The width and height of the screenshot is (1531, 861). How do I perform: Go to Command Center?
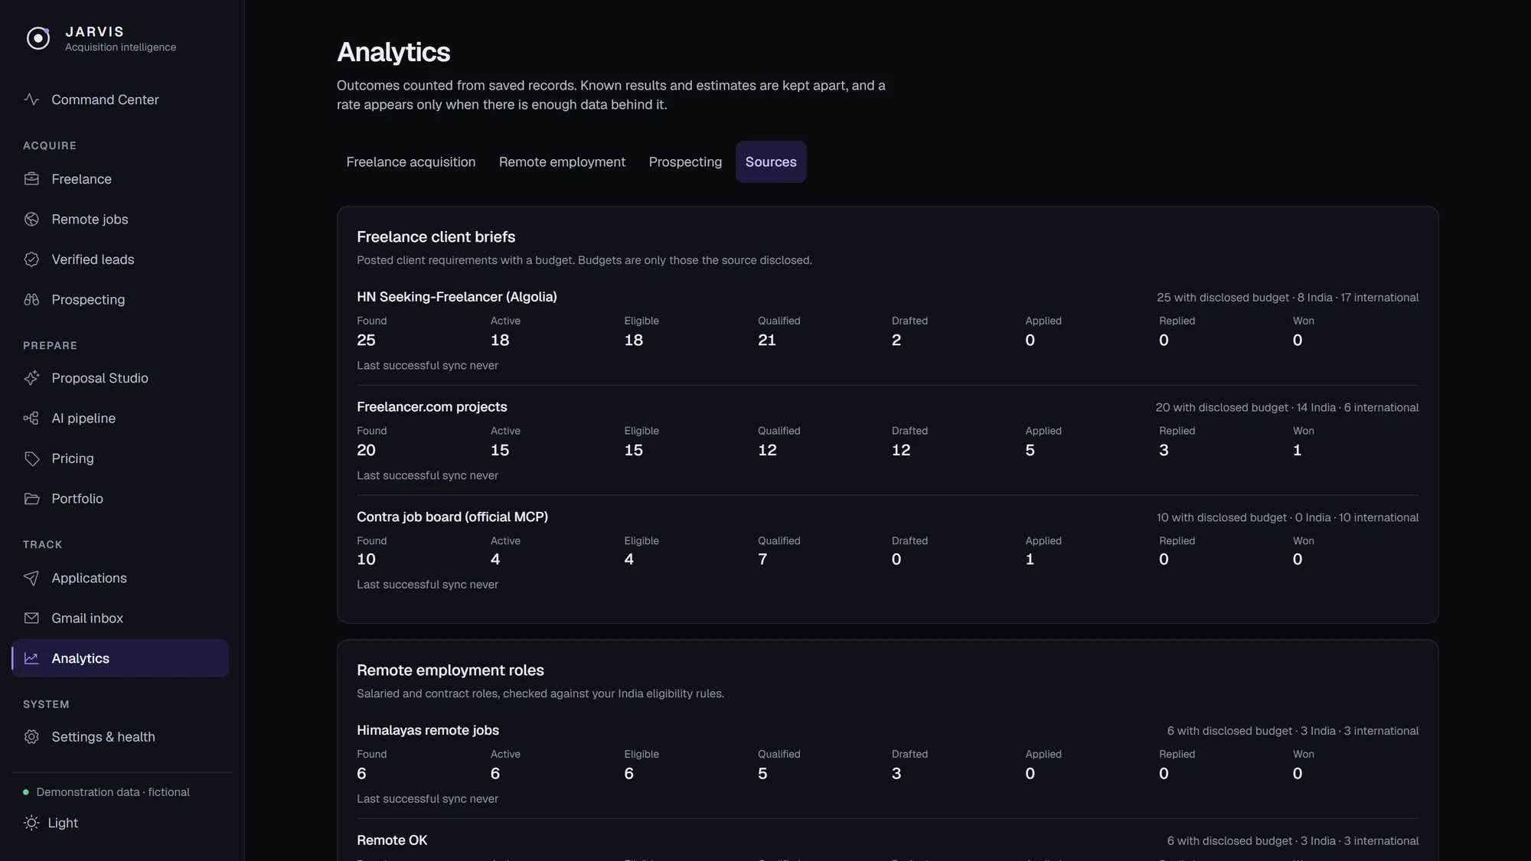coord(120,99)
